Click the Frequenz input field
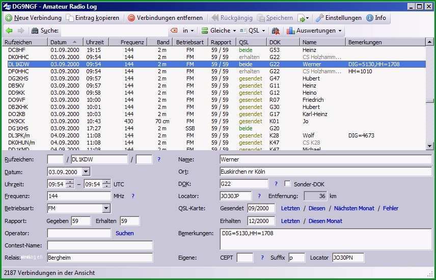The width and height of the screenshot is (436, 280). pyautogui.click(x=79, y=196)
